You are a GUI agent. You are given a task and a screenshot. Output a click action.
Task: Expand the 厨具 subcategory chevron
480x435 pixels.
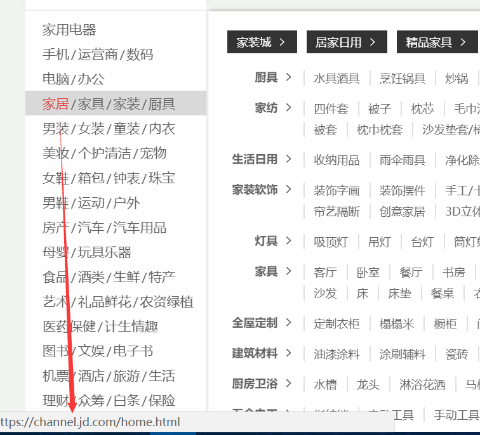(x=289, y=77)
